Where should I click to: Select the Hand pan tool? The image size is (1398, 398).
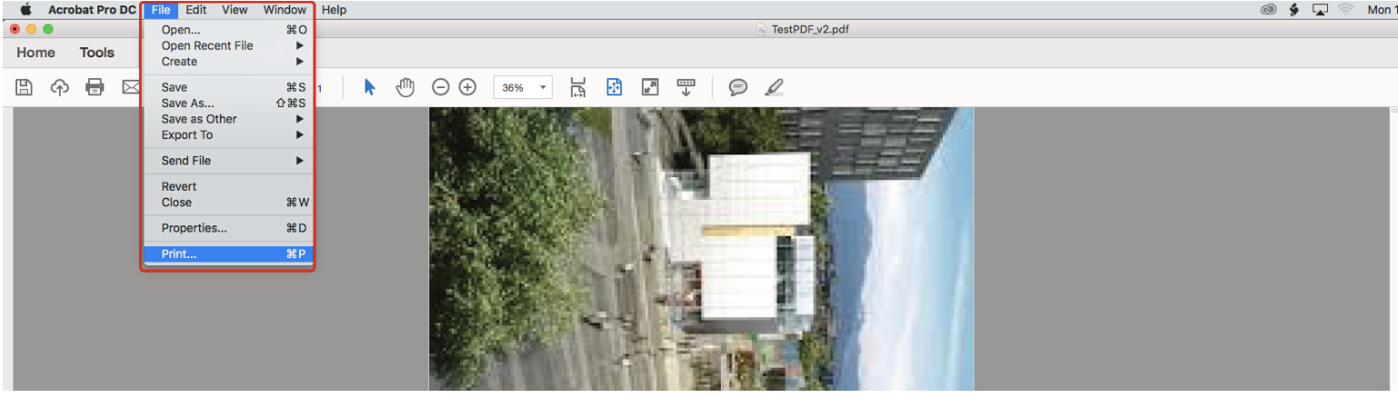404,87
